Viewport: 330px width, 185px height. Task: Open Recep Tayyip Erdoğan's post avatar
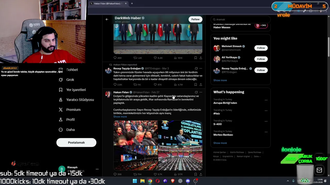pyautogui.click(x=109, y=71)
